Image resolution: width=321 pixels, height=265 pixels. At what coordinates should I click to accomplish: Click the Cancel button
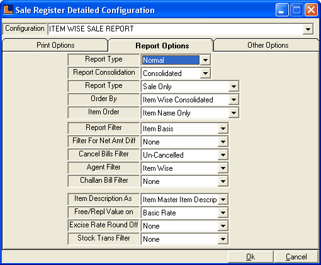[x=296, y=257]
